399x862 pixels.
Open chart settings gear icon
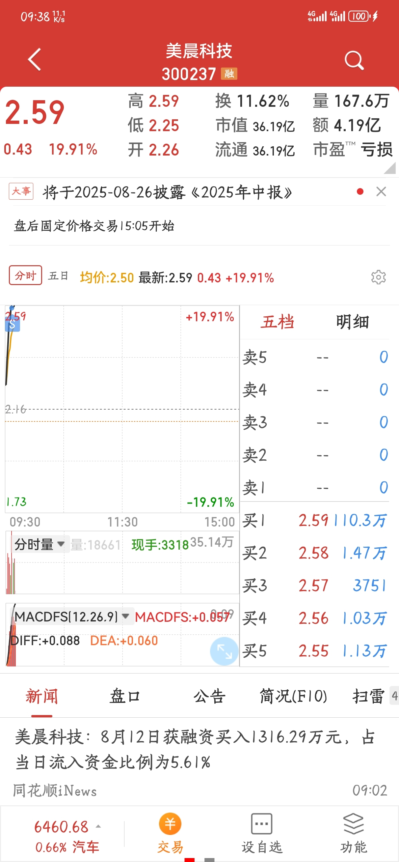(378, 277)
